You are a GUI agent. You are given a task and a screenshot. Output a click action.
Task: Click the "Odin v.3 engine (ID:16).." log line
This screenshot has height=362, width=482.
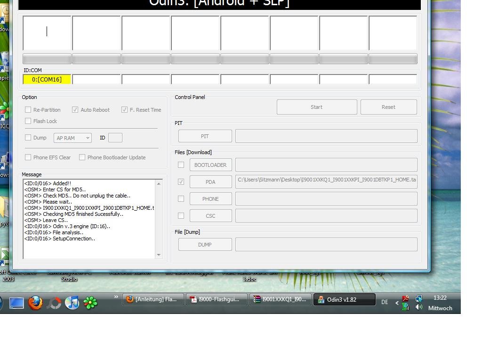[x=67, y=226]
